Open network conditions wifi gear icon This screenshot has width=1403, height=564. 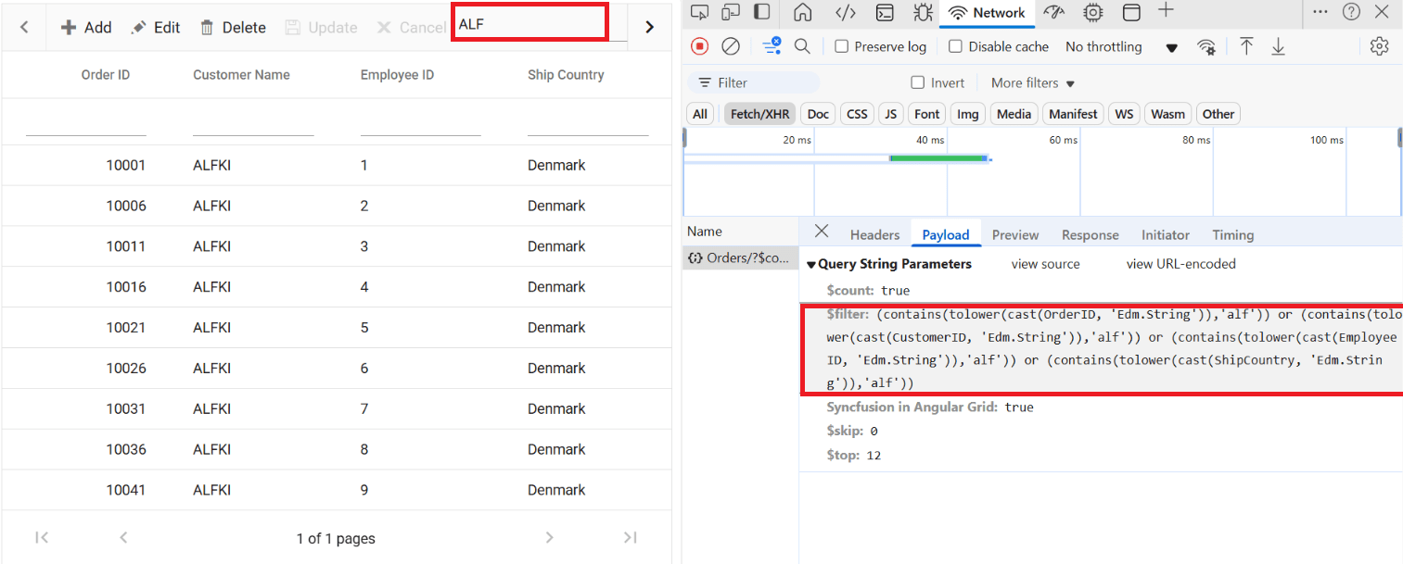(1206, 46)
